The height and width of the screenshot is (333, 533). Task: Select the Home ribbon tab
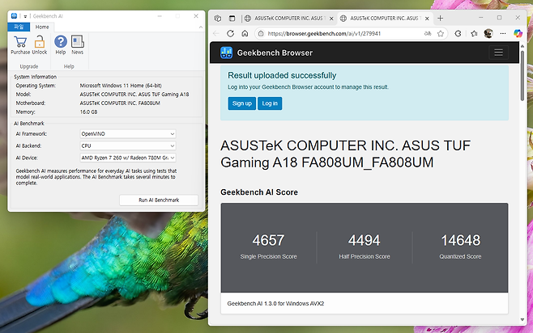coord(42,27)
